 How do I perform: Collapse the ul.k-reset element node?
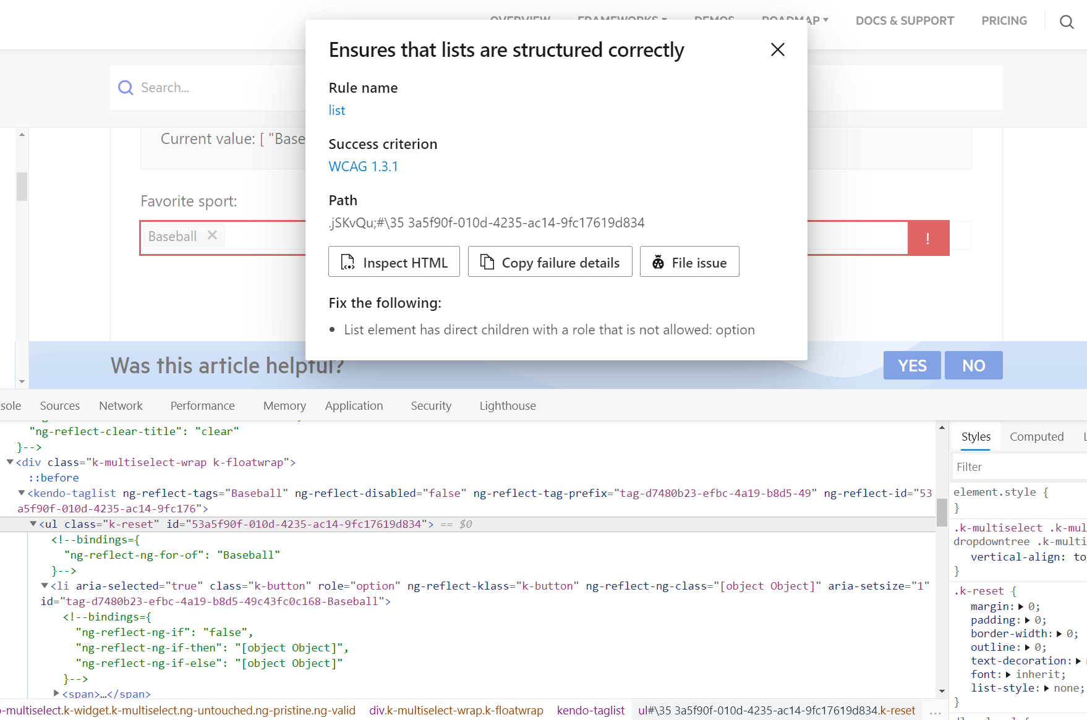coord(33,523)
